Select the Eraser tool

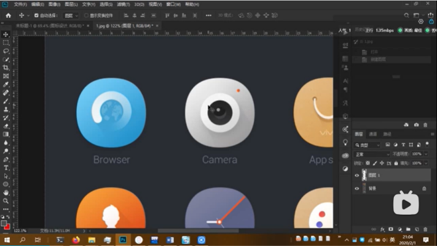pyautogui.click(x=6, y=126)
